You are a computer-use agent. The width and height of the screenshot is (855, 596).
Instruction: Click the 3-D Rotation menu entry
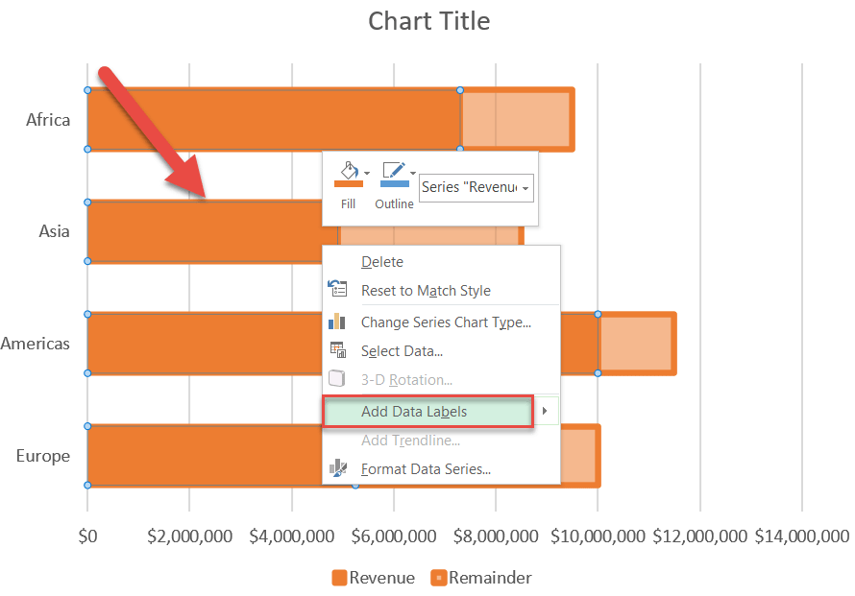pos(406,380)
